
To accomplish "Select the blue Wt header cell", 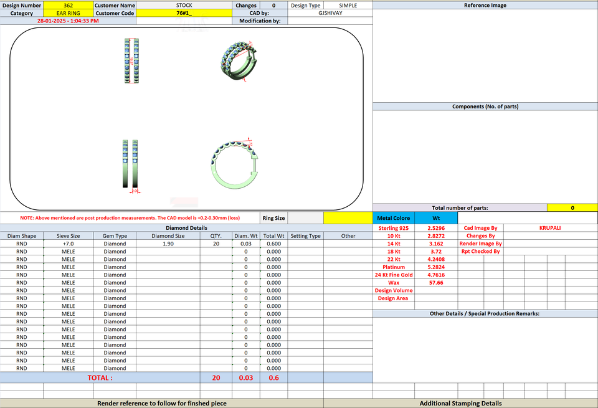I will [436, 218].
